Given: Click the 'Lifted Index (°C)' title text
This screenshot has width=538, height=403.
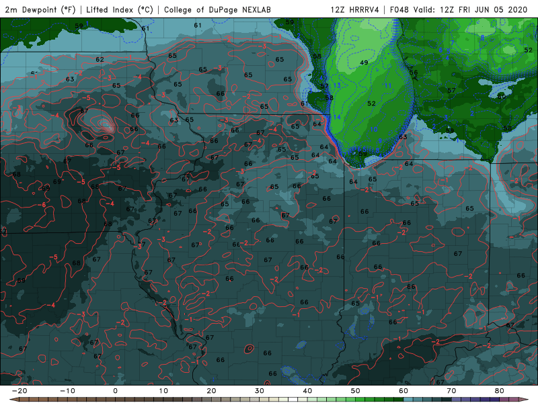Looking at the screenshot, I should coord(120,9).
